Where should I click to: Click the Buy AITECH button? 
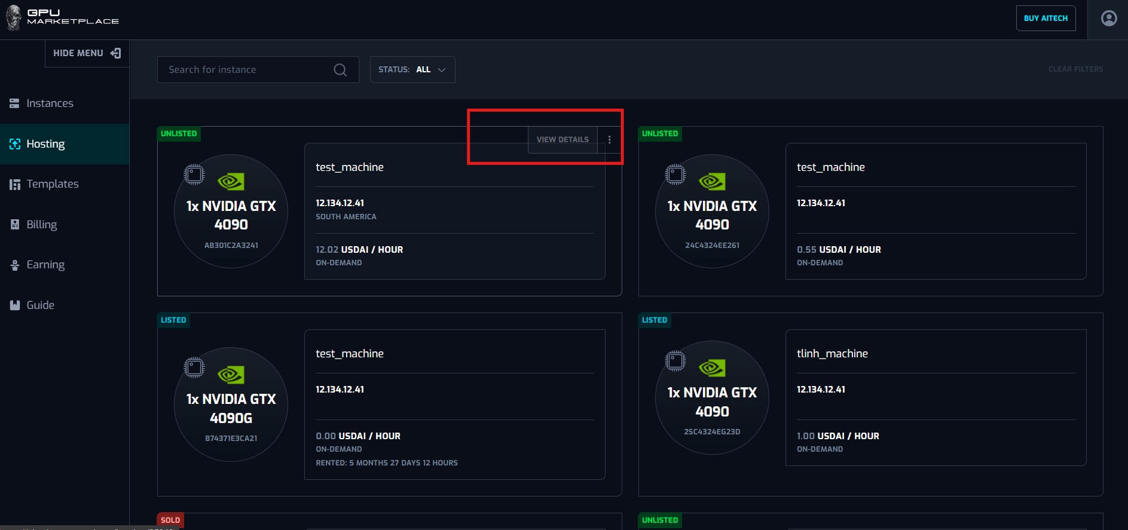[1046, 19]
